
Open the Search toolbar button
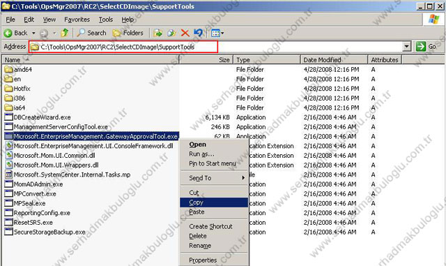tap(91, 33)
